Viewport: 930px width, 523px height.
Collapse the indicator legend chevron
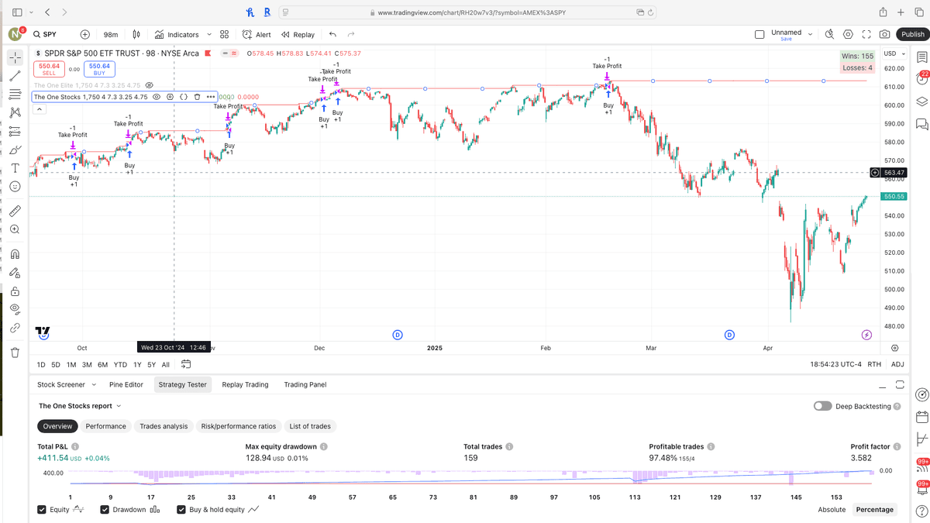coord(39,109)
